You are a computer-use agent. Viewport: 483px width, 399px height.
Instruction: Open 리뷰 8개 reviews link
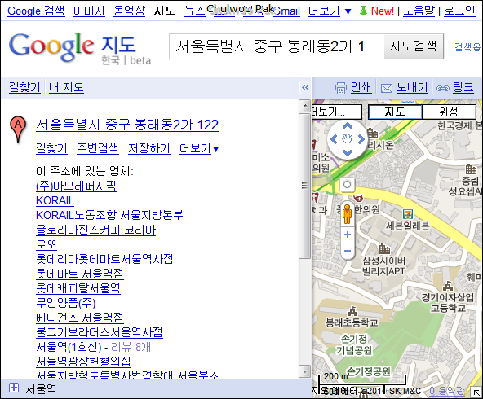(131, 348)
